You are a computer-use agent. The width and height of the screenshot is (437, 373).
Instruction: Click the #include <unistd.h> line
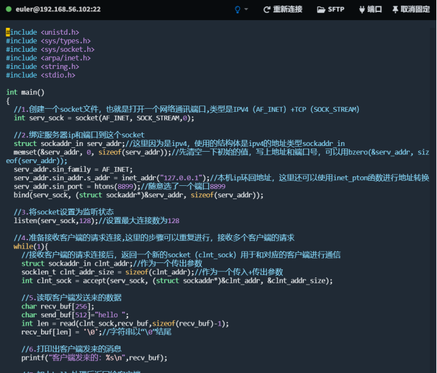point(43,32)
